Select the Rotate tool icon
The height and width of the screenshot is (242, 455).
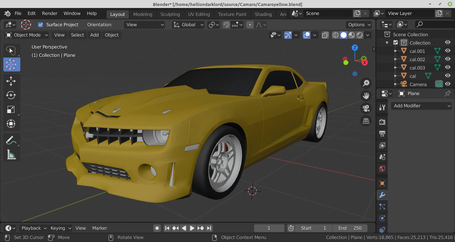tap(11, 95)
